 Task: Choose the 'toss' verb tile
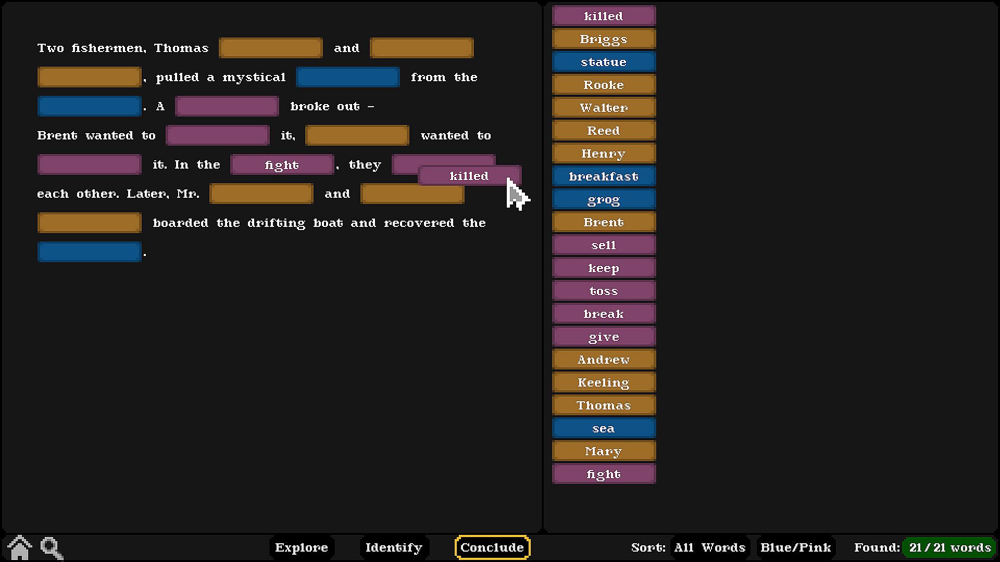coord(604,291)
